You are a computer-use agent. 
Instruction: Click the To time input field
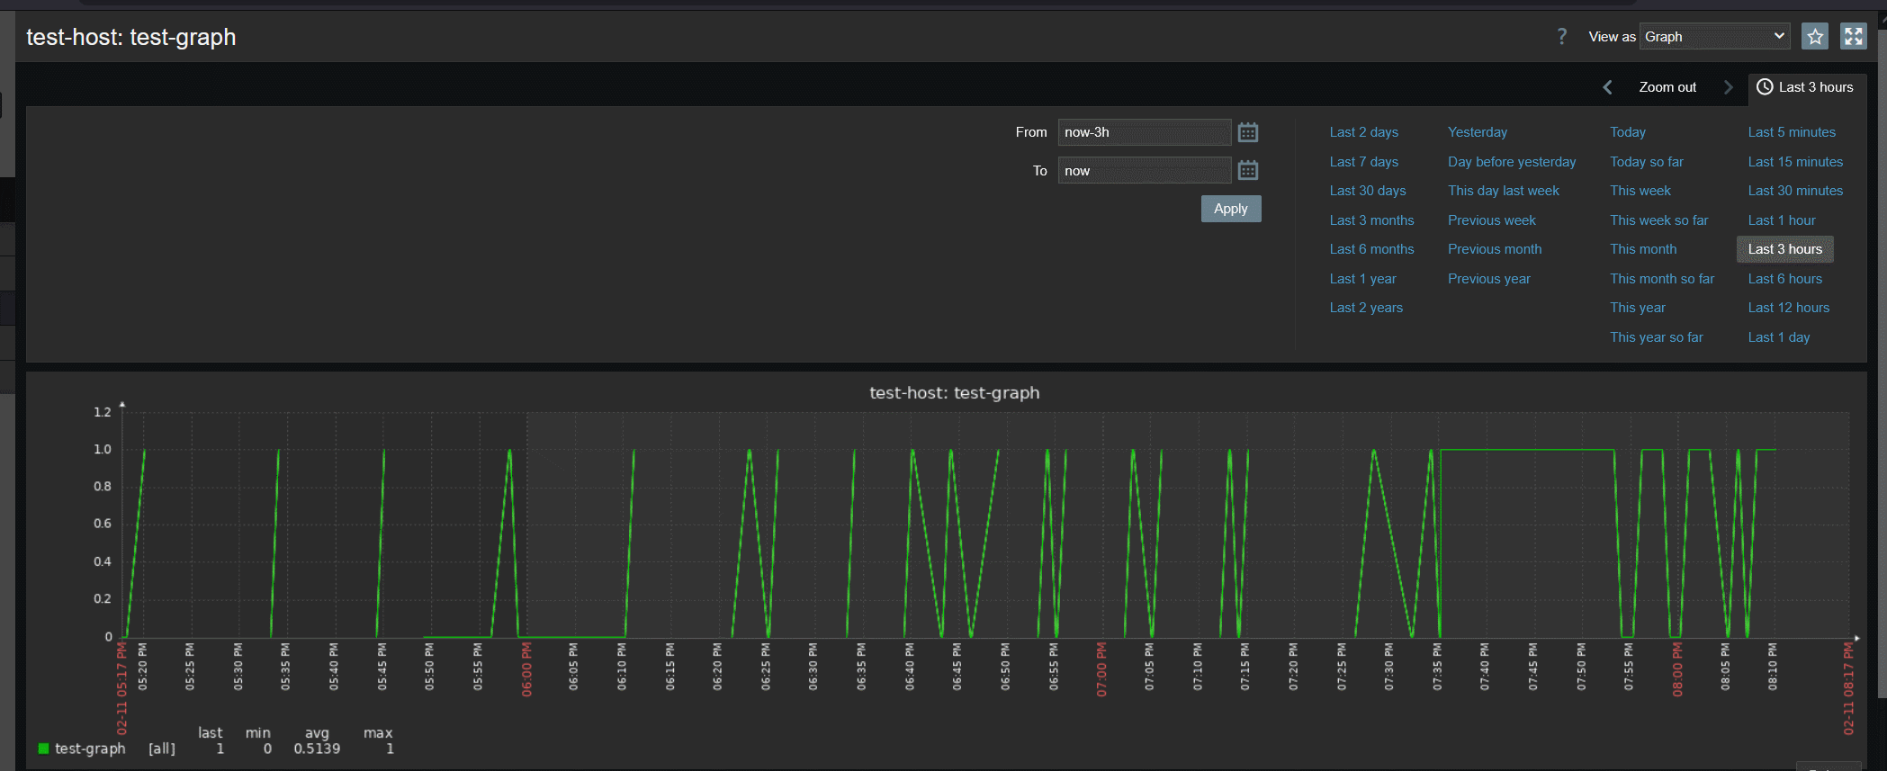[1143, 171]
